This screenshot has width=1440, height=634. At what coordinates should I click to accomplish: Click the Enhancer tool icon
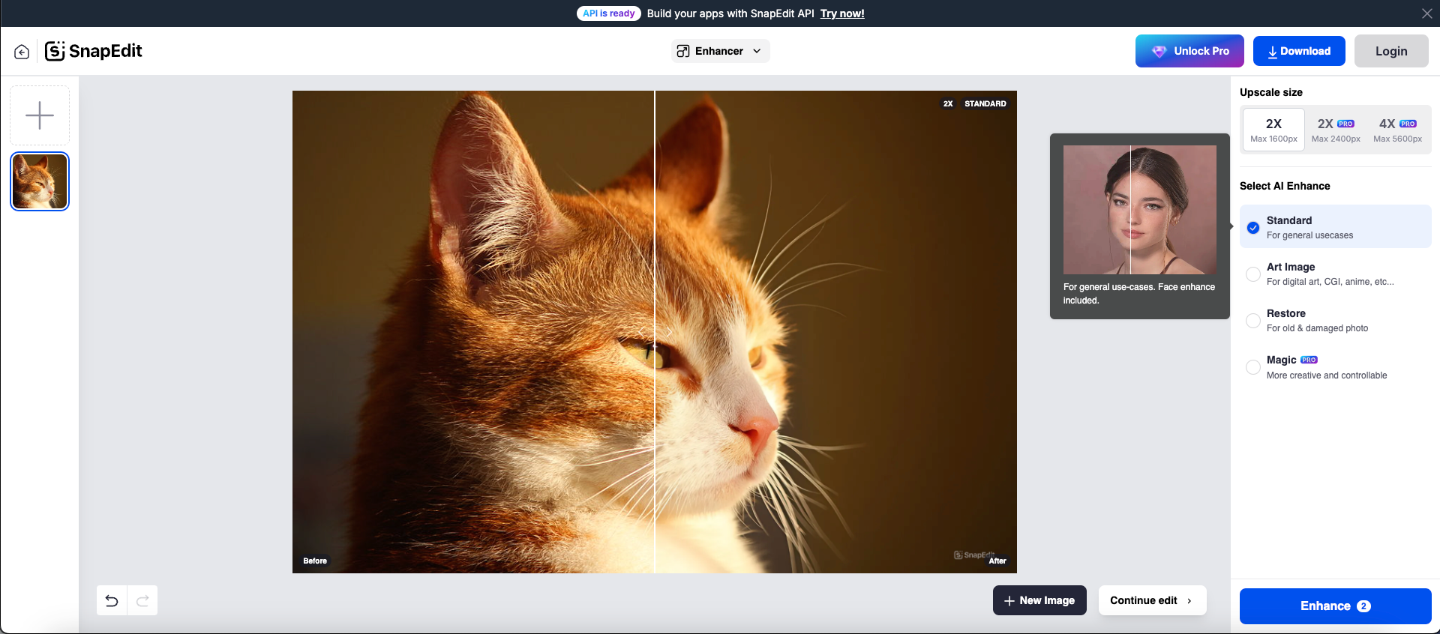click(x=683, y=51)
